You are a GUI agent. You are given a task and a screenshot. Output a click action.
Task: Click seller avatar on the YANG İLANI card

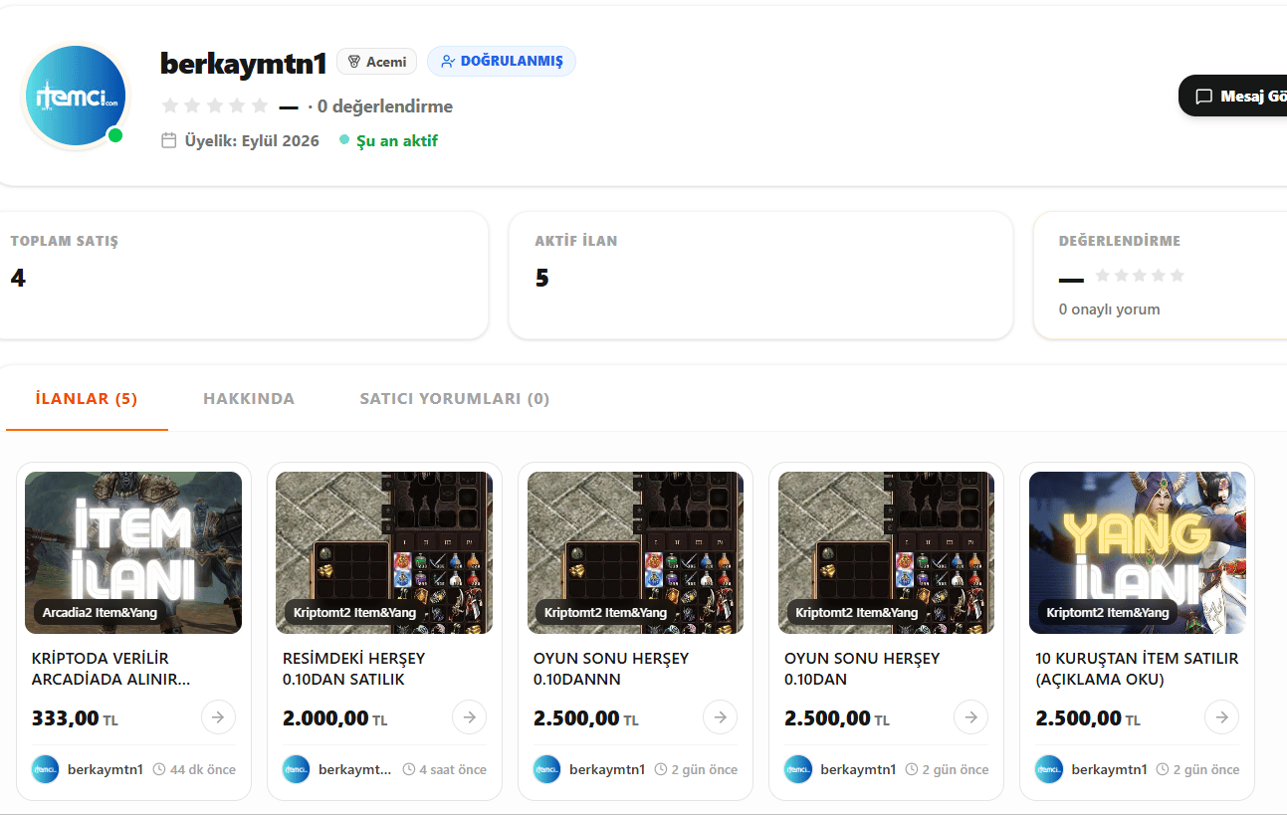click(1049, 769)
